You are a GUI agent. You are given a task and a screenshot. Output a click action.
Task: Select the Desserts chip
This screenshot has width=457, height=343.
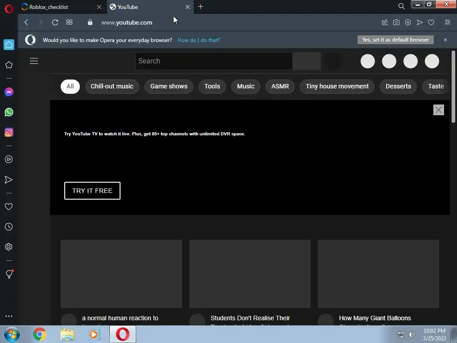coord(399,86)
